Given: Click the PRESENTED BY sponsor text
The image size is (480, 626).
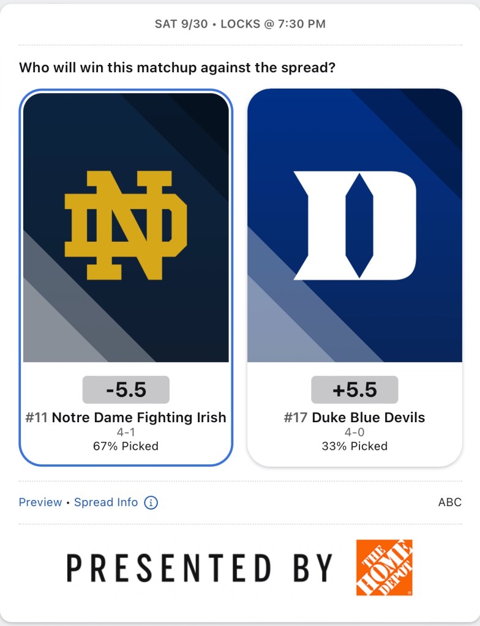Looking at the screenshot, I should (200, 568).
